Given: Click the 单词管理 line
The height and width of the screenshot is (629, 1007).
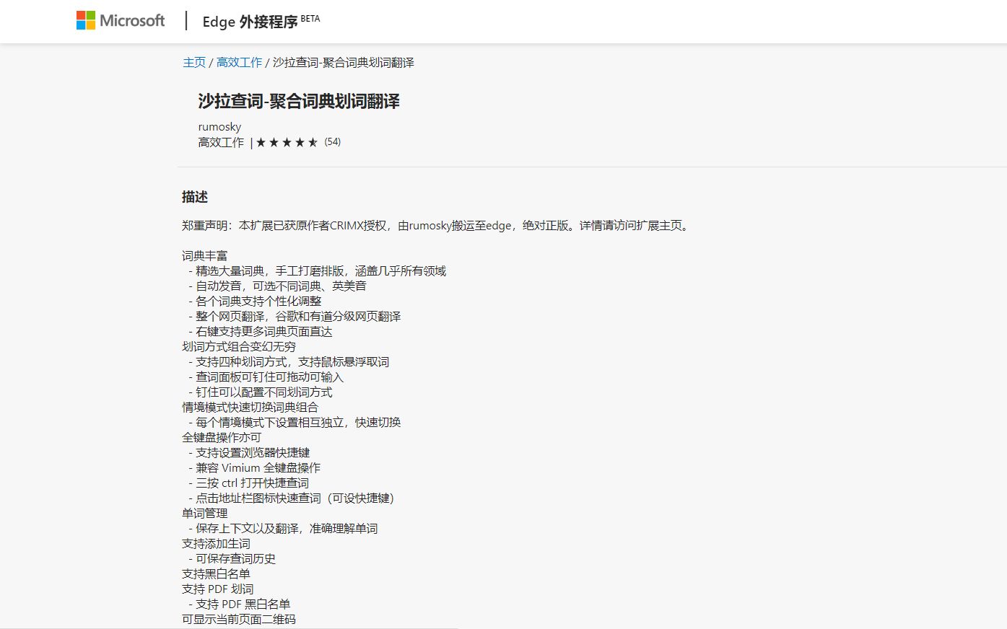Looking at the screenshot, I should tap(204, 513).
